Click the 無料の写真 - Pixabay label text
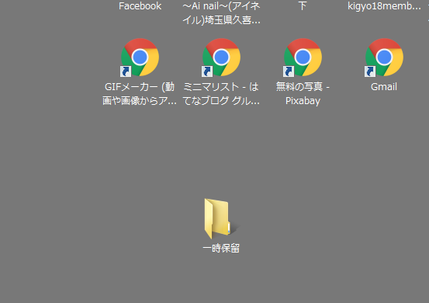Image resolution: width=429 pixels, height=303 pixels. tap(303, 94)
